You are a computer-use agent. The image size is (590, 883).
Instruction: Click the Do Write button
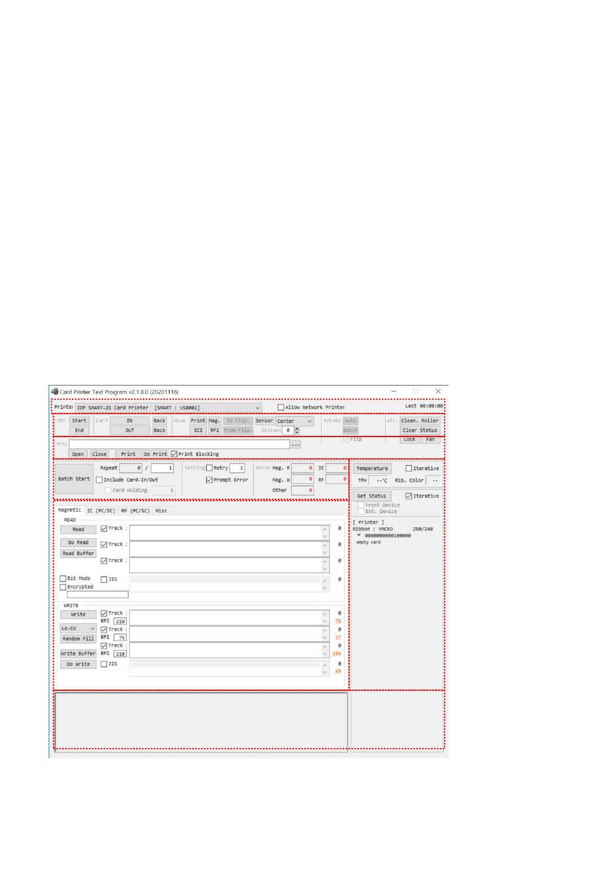pos(78,664)
